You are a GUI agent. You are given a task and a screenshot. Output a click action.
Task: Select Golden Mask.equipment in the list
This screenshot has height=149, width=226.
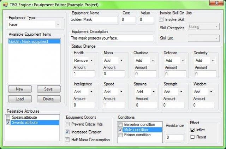[x=34, y=42]
